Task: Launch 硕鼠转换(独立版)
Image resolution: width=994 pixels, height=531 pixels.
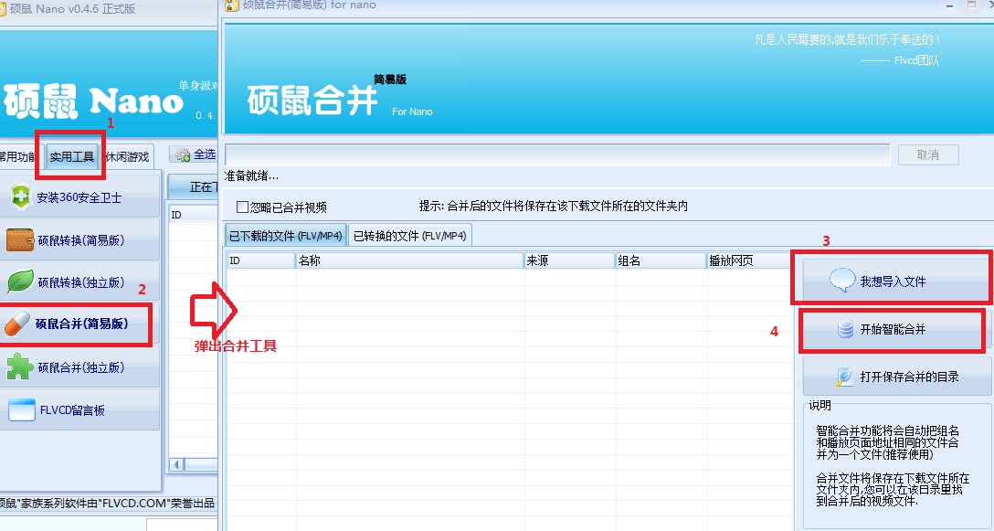Action: (79, 282)
